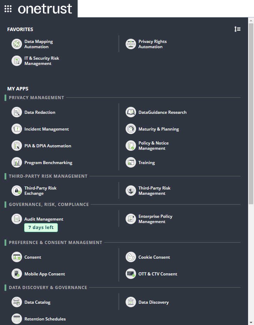Select the Privacy Rights Automation icon
Screen dimensions: 254x325
coord(130,44)
